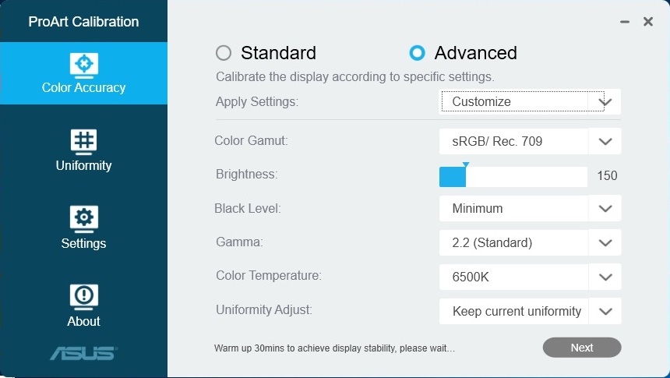Click the Brightness slider track
Image resolution: width=670 pixels, height=378 pixels.
pos(513,177)
